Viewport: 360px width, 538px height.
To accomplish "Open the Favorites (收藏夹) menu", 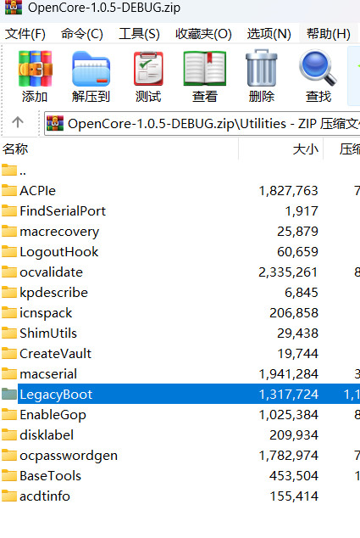I will pyautogui.click(x=203, y=34).
